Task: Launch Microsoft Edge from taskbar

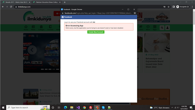Action: click(x=66, y=108)
